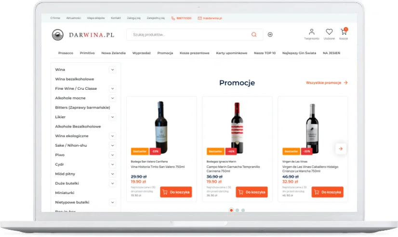Add Vina Historia Tinto to cart
The image size is (398, 237).
pyautogui.click(x=176, y=192)
